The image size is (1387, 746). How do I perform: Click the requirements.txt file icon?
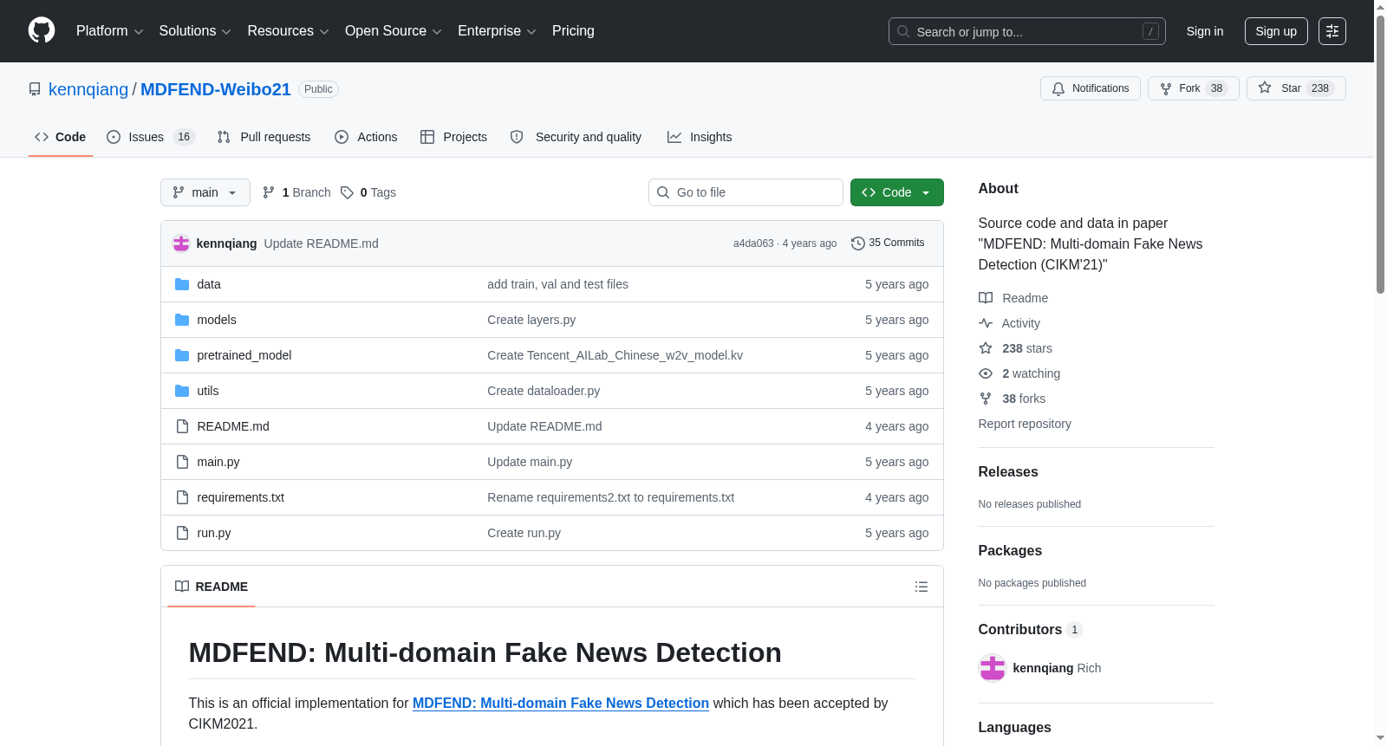(182, 497)
